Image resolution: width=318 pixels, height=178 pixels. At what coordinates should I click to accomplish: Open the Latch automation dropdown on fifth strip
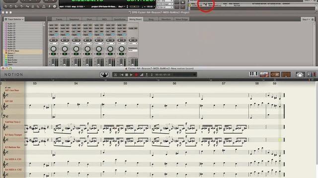tap(99, 44)
